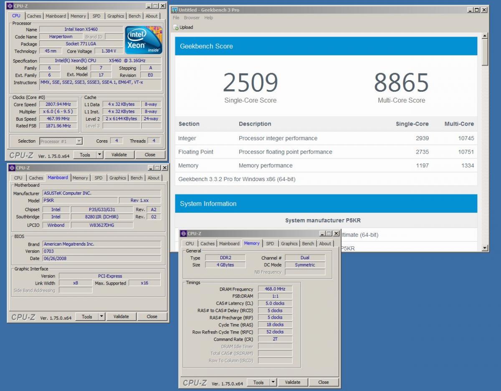Click the Intel Xeon inside logo
This screenshot has height=391, width=501.
(144, 40)
